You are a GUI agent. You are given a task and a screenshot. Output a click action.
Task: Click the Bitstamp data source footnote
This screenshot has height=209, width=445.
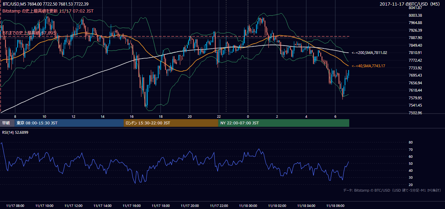point(392,190)
